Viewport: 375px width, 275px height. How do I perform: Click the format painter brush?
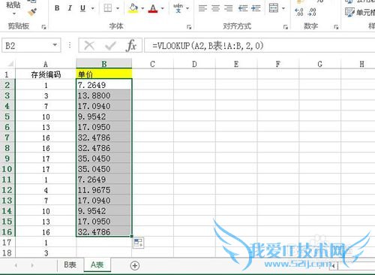click(x=32, y=11)
